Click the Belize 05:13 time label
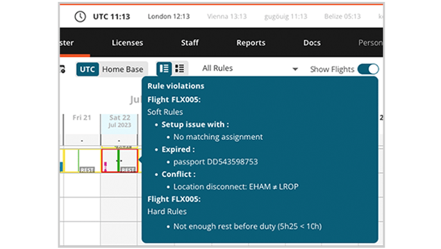Viewport: 441px width, 249px height. point(342,17)
